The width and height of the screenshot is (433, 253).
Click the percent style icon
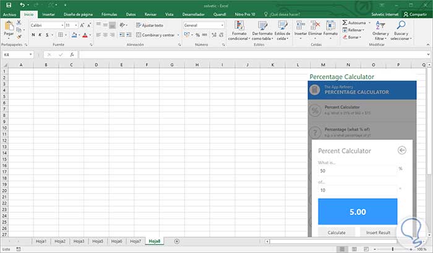click(x=197, y=35)
